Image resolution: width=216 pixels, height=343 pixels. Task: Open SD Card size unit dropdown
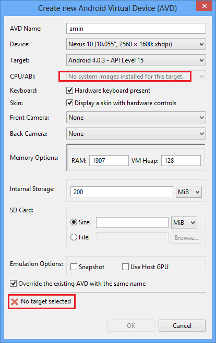(x=184, y=223)
